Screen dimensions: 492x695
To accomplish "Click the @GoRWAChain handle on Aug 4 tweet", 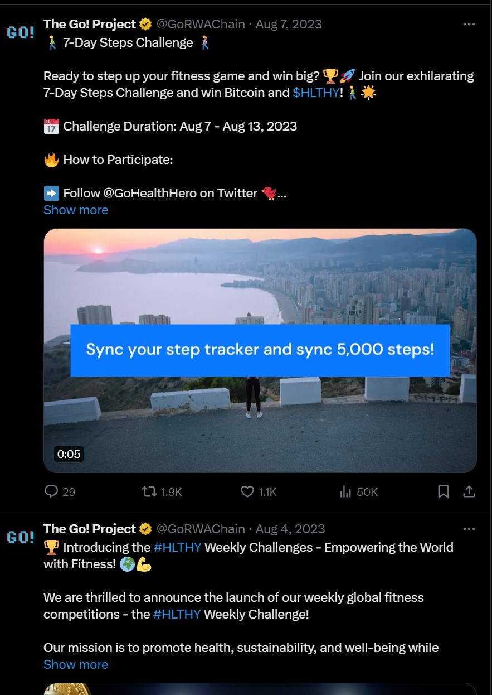I will (x=201, y=529).
